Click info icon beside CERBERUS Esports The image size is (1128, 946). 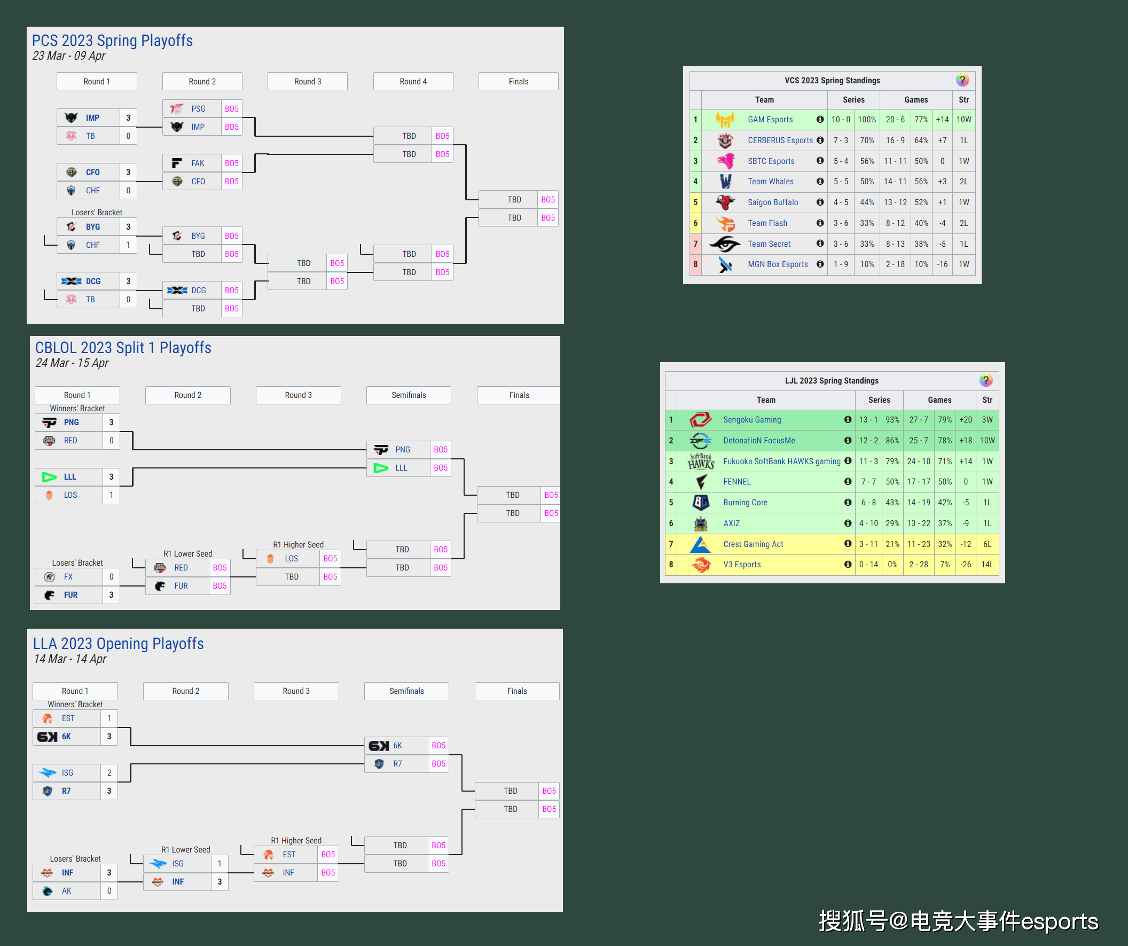pos(820,140)
